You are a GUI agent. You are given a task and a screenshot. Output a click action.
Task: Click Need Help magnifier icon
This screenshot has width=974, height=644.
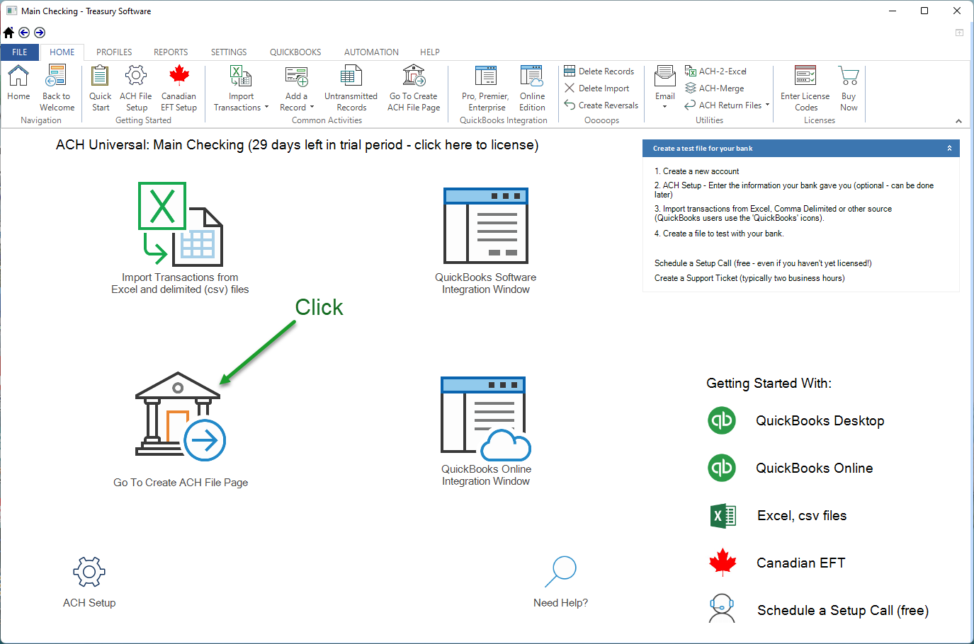pyautogui.click(x=560, y=572)
